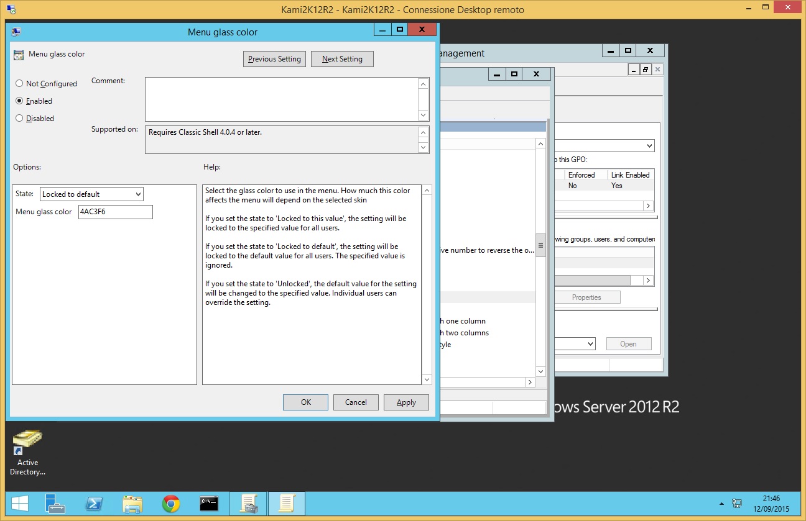Open the State dropdown

point(91,194)
